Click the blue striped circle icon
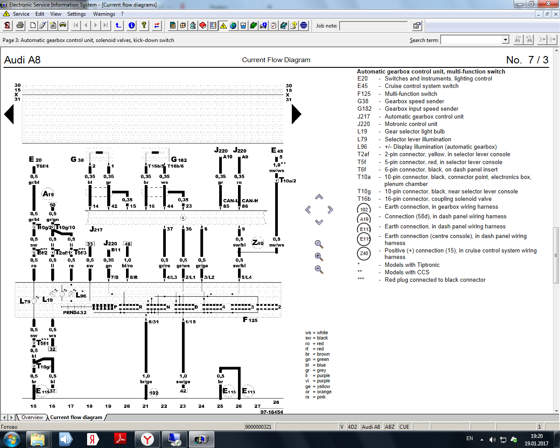The width and height of the screenshot is (560, 448). point(304,25)
